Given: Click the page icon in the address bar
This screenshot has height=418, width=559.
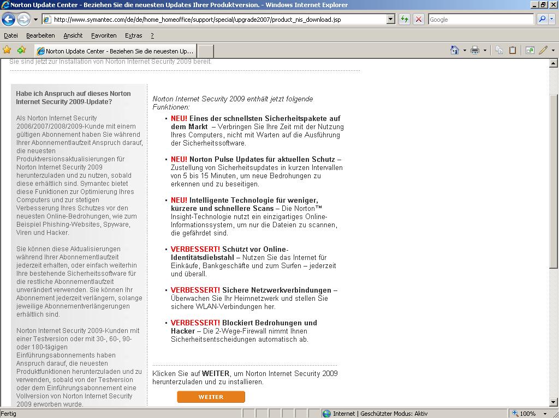Looking at the screenshot, I should click(47, 20).
